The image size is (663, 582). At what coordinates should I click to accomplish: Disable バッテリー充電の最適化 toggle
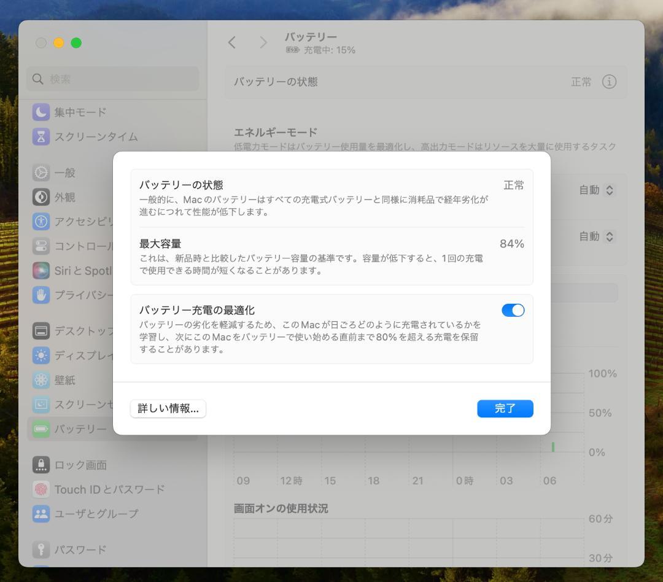(x=513, y=310)
